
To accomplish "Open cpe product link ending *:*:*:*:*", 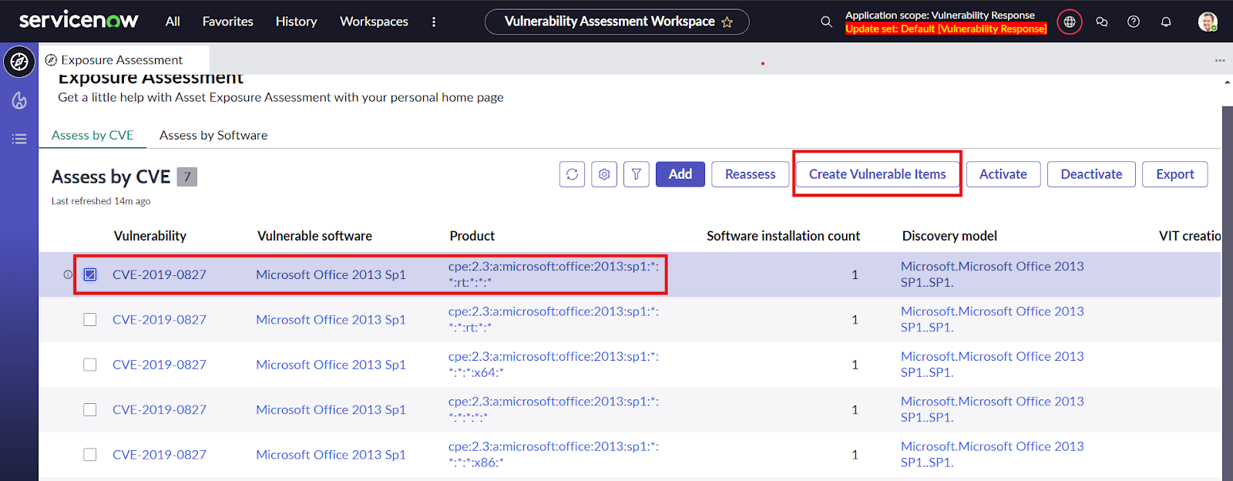I will (553, 409).
